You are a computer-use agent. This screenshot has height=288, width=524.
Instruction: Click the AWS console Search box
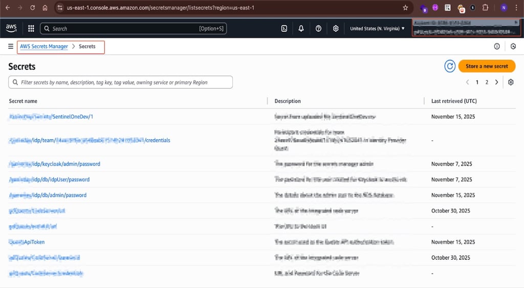coord(134,29)
